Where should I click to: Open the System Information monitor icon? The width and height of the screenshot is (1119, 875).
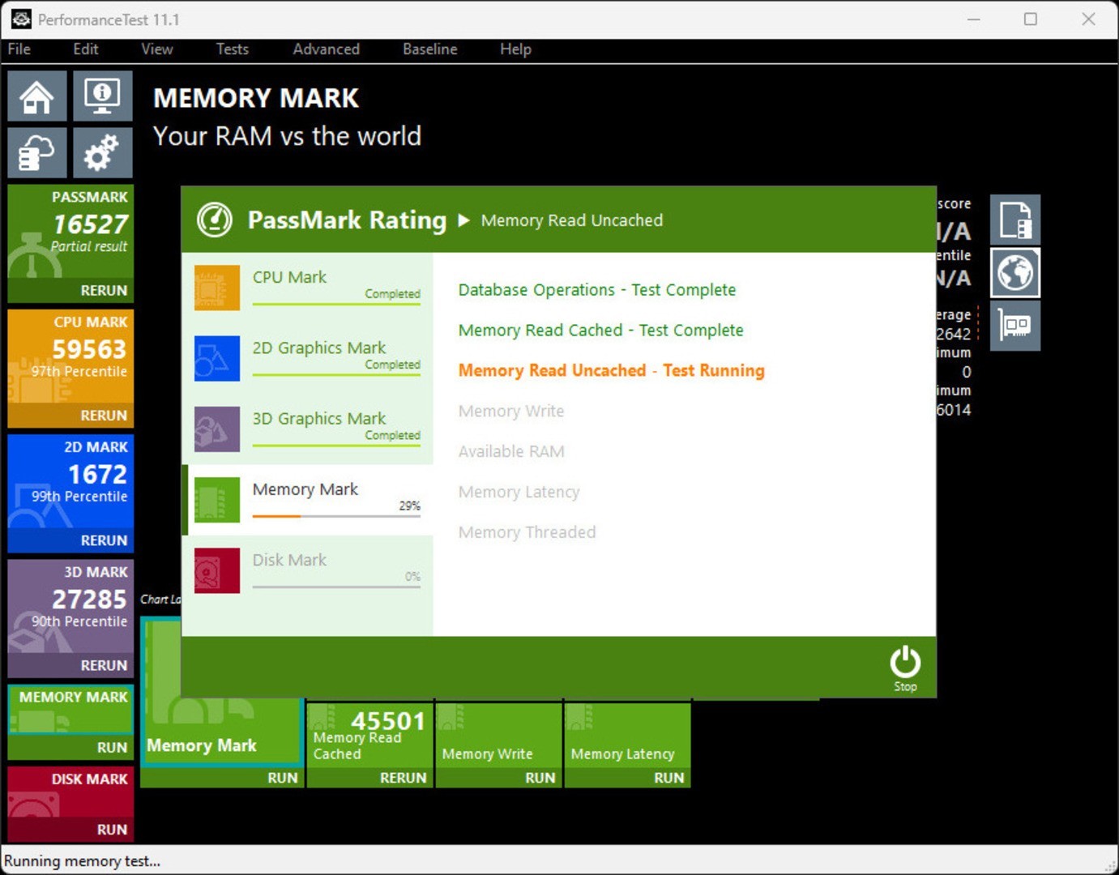coord(103,96)
